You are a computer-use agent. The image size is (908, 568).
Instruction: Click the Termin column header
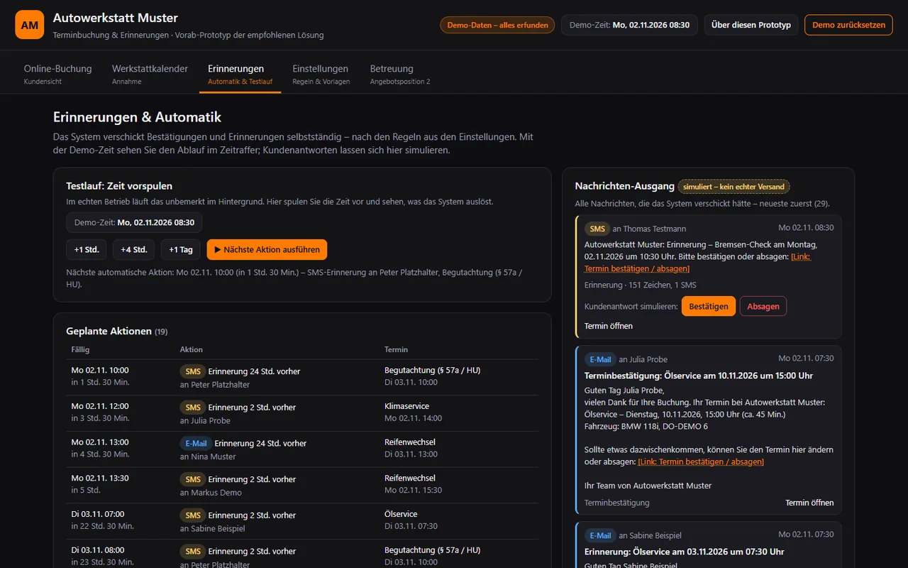[397, 349]
